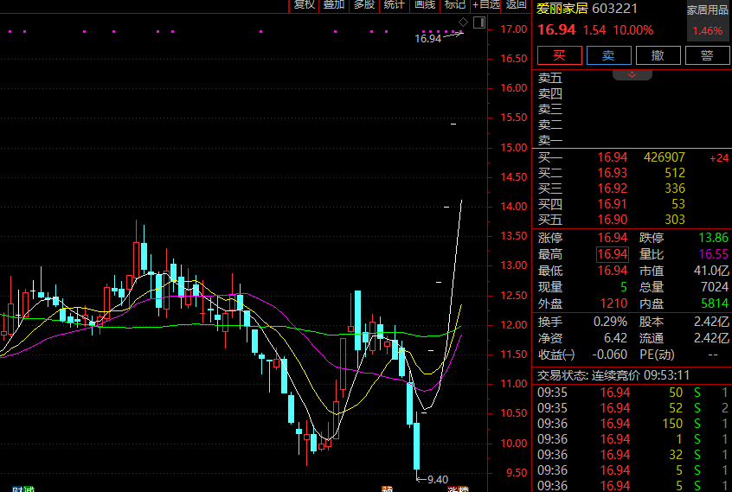
Task: Click the 换手 value 0.29%
Action: click(x=610, y=322)
